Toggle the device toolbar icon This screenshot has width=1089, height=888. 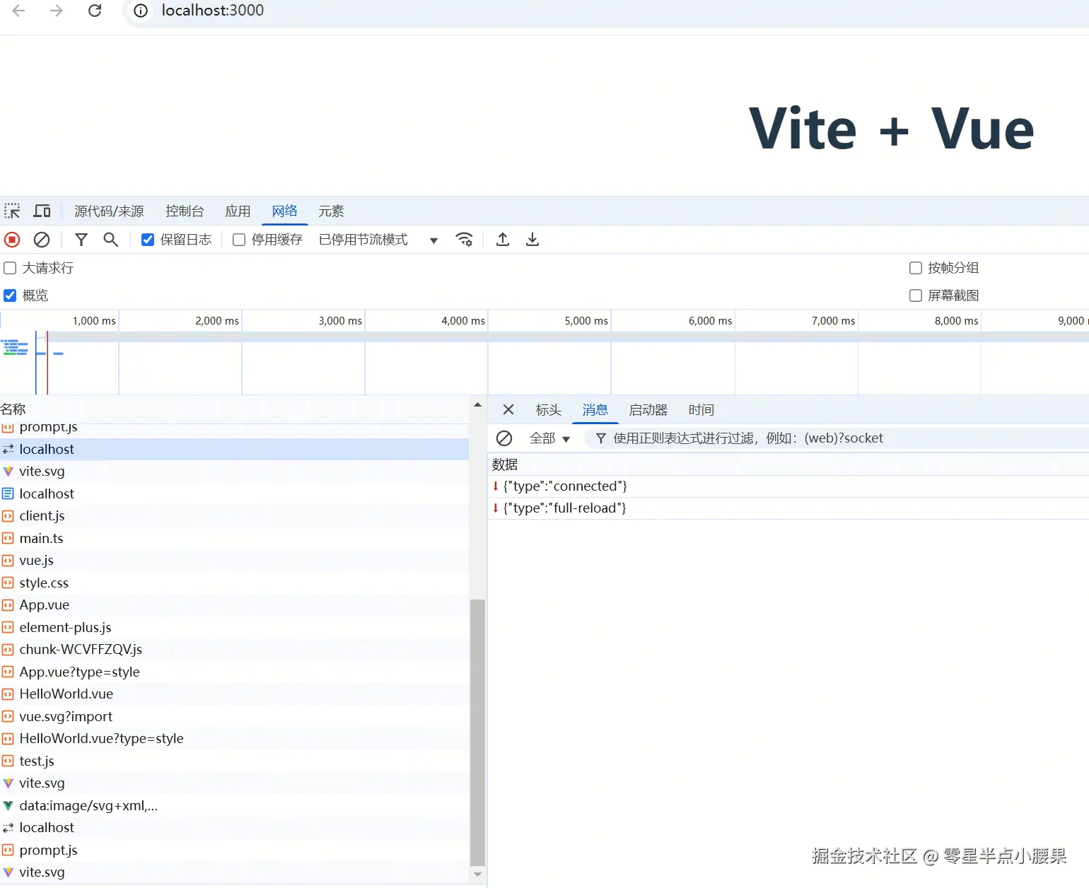tap(42, 211)
